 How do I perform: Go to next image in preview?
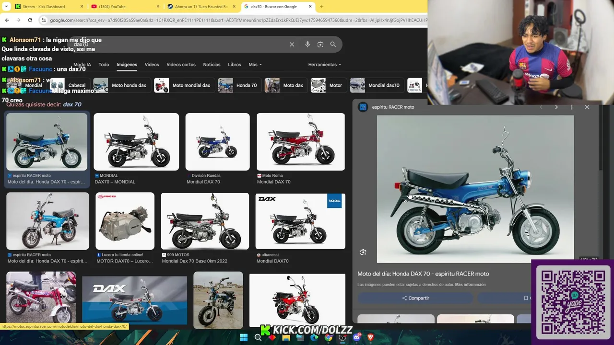pos(556,107)
